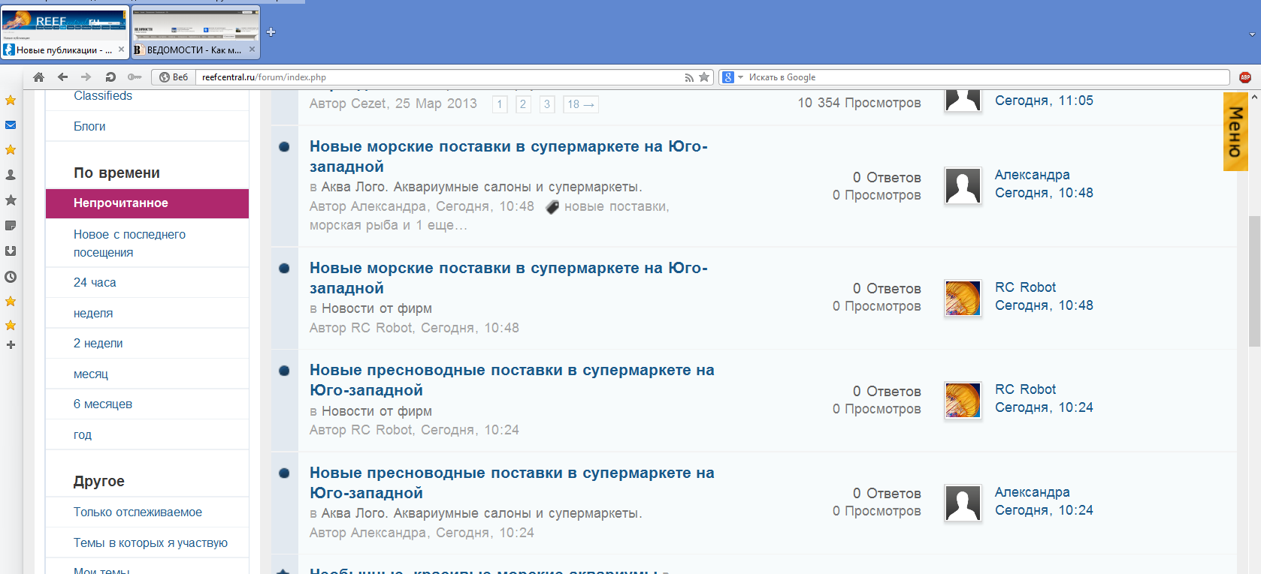Go to page 3 of Cezet's topic

(547, 104)
